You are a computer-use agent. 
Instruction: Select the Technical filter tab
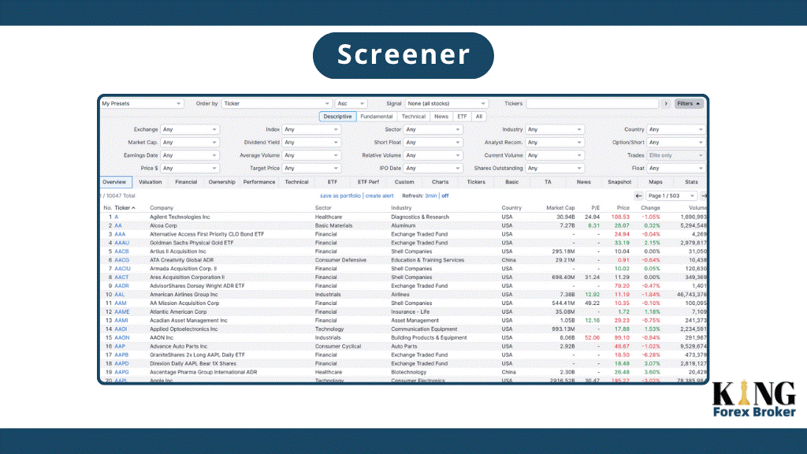[x=413, y=117]
